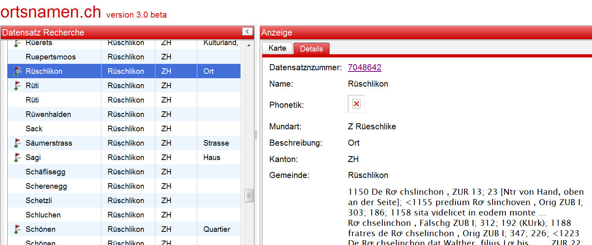This screenshot has width=592, height=245.
Task: Click the list scrollbar thumb
Action: [x=249, y=196]
